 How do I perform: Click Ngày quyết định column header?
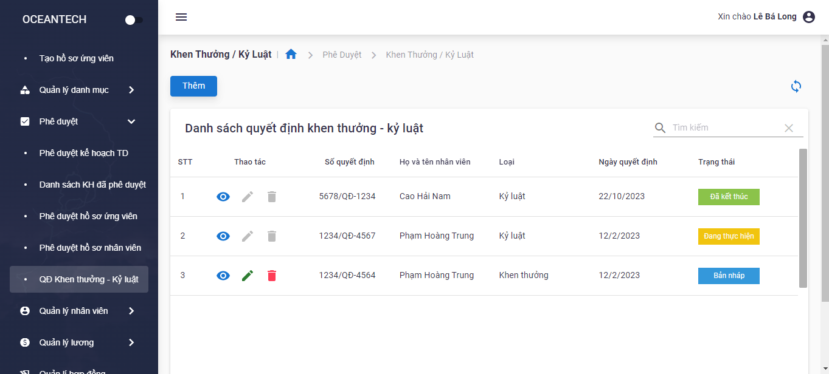(x=628, y=162)
